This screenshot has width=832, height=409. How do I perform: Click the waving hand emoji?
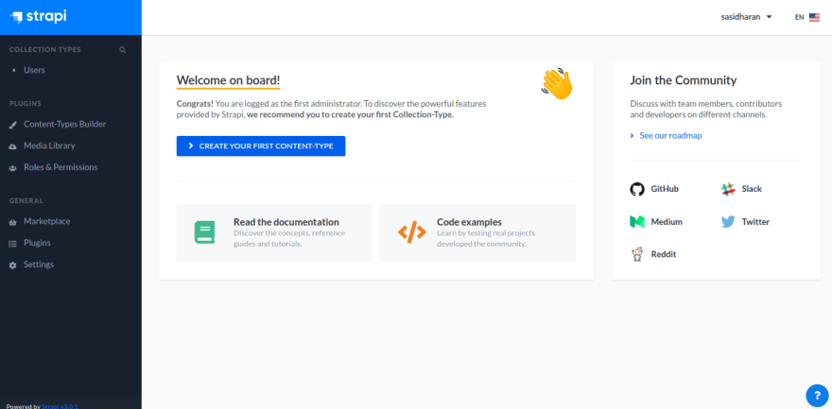(x=557, y=84)
